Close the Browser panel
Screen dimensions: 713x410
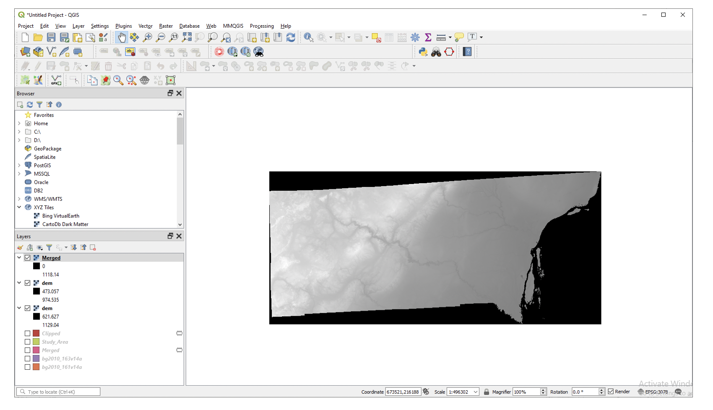point(179,93)
